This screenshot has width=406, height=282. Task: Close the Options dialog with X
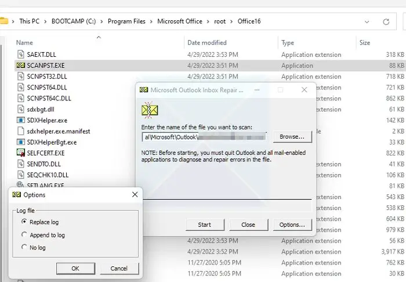[x=135, y=194]
